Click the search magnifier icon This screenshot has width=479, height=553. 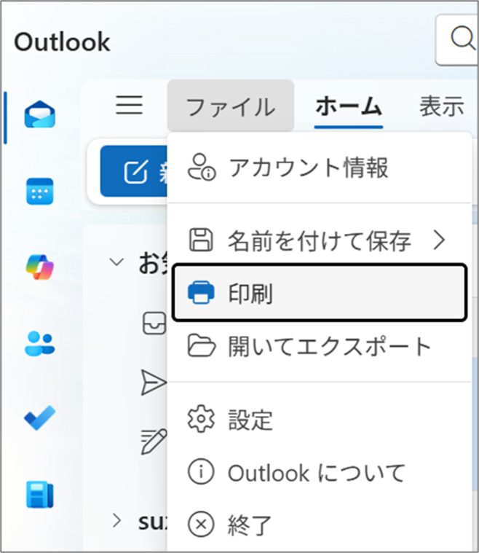(x=460, y=39)
